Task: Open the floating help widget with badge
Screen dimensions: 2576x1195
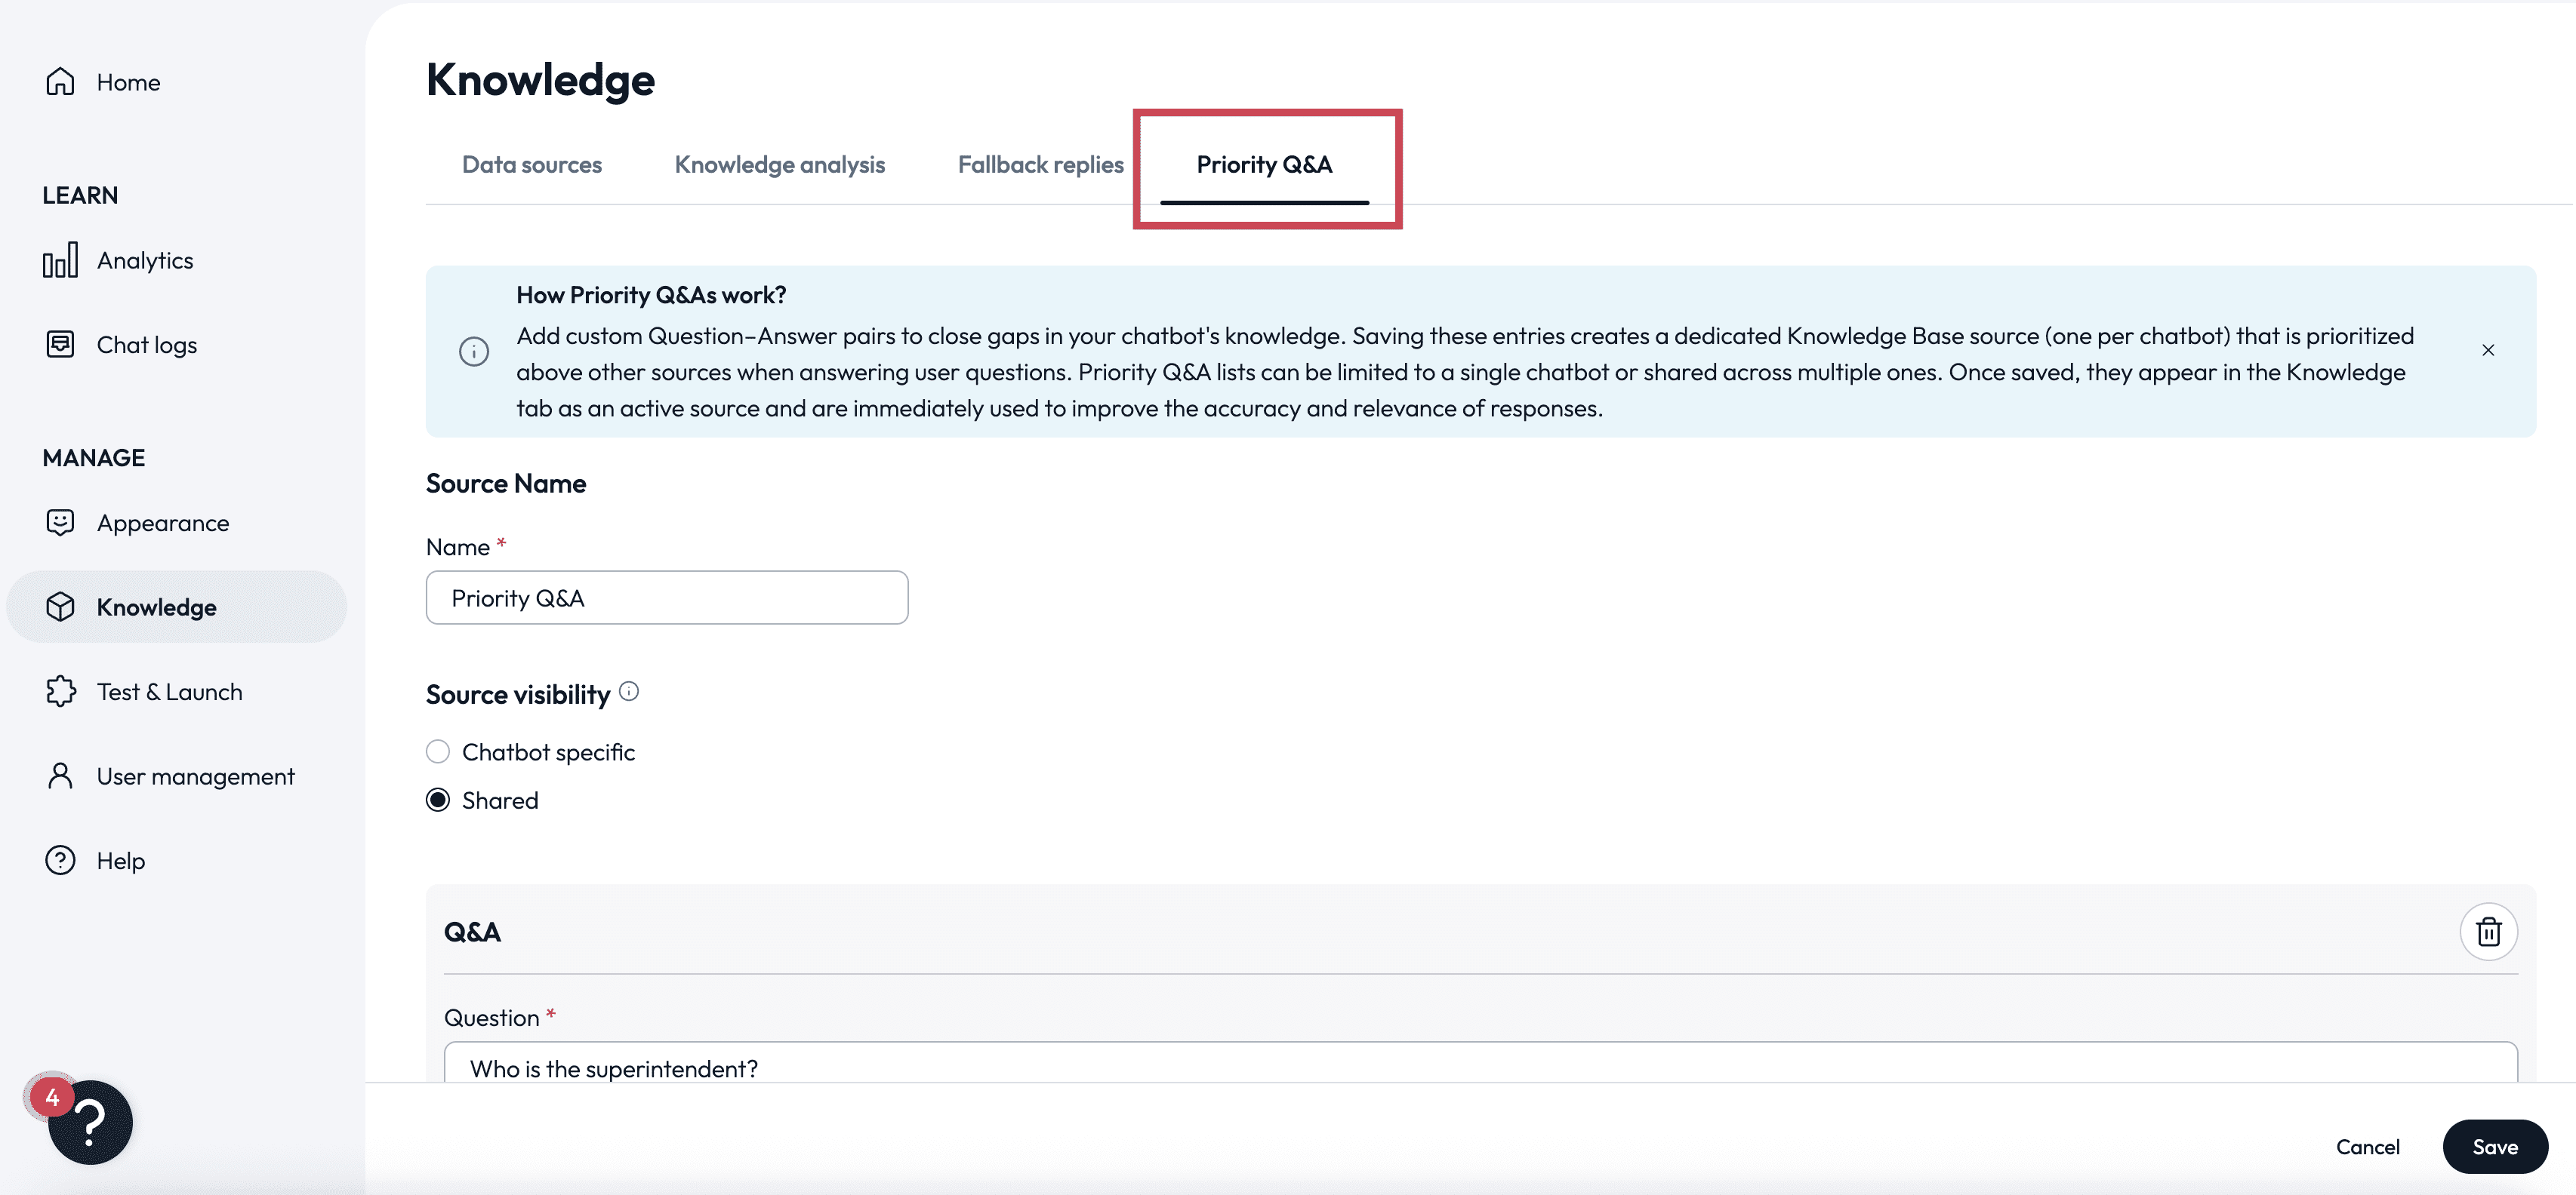Action: pos(89,1121)
